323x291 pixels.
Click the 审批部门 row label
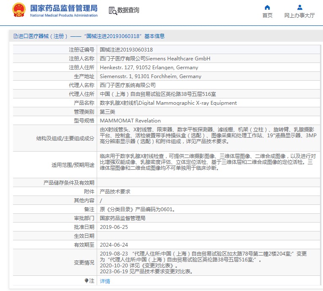84,218
